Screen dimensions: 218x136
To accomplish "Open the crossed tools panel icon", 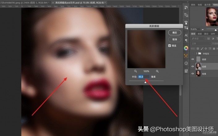I will [x=186, y=56].
